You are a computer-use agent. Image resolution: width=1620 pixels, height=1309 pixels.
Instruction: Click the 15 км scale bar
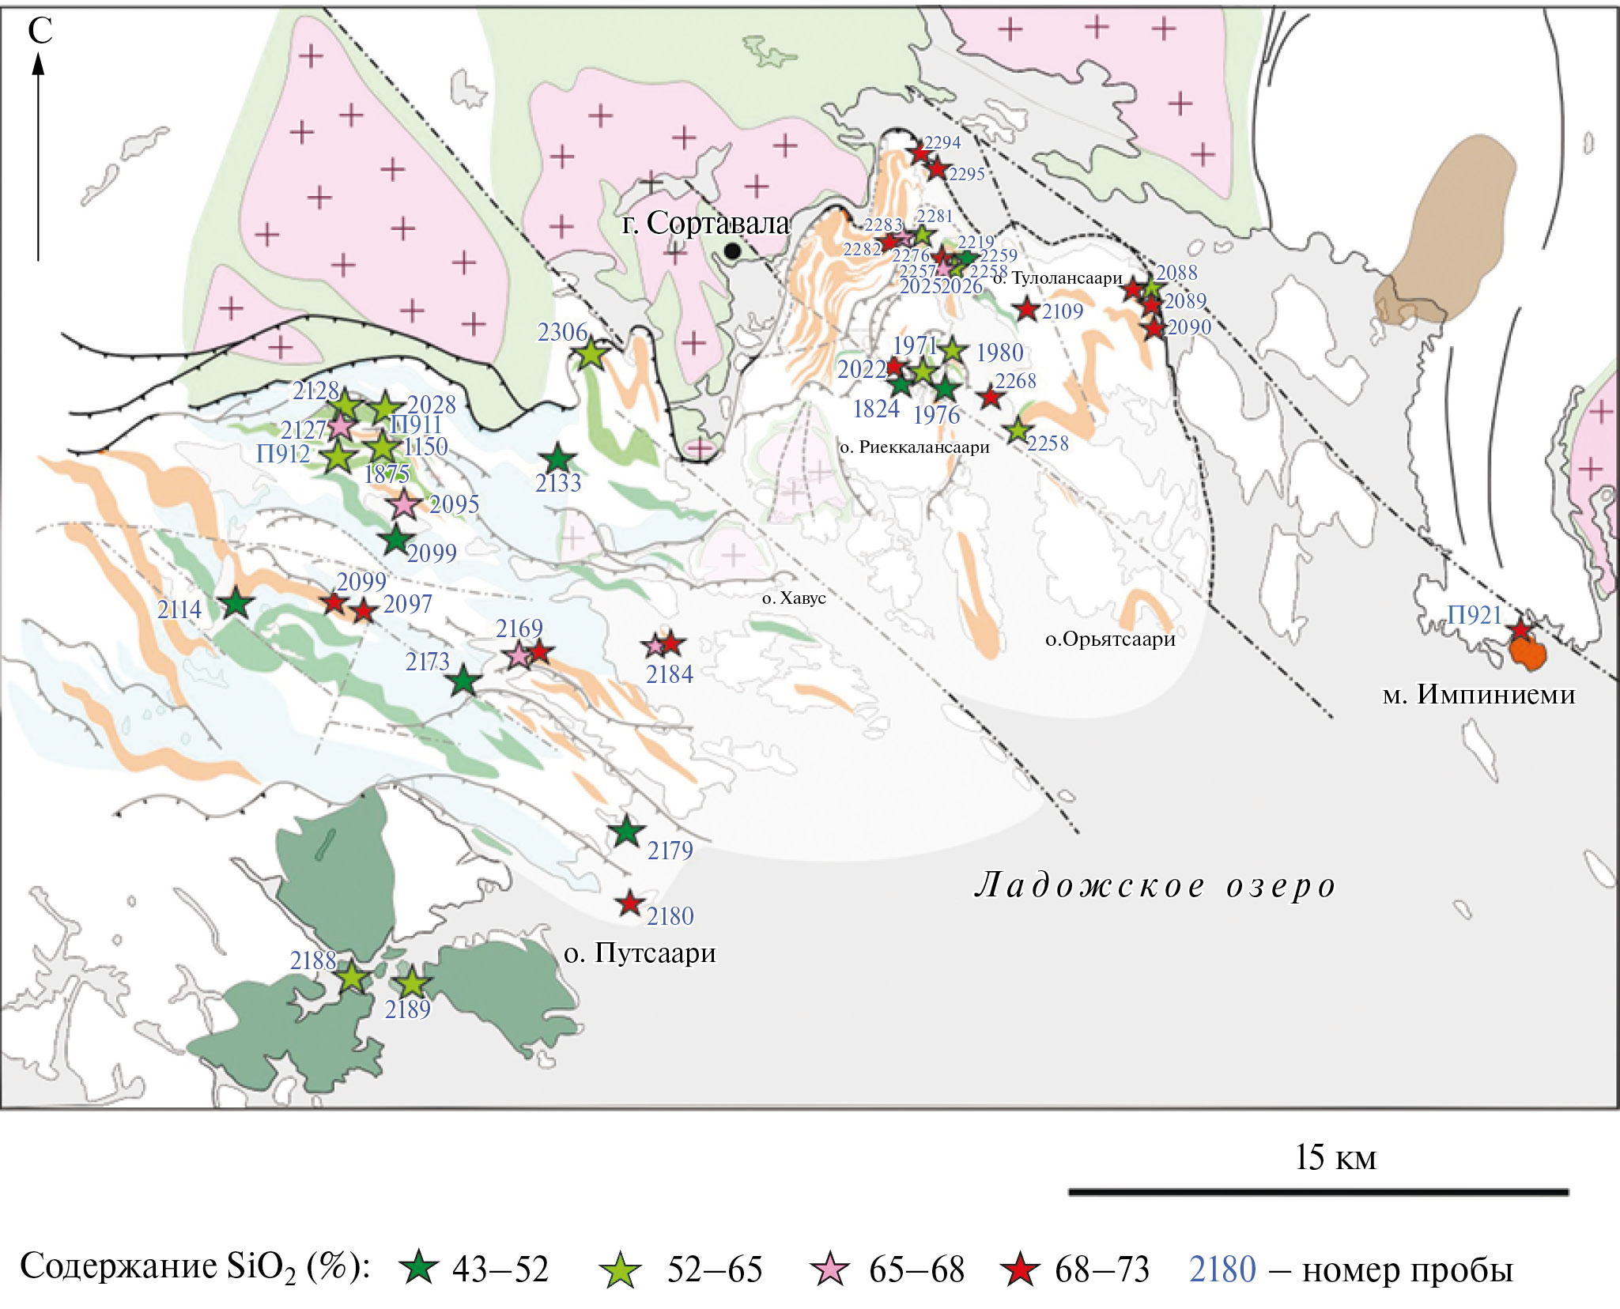click(1317, 1191)
